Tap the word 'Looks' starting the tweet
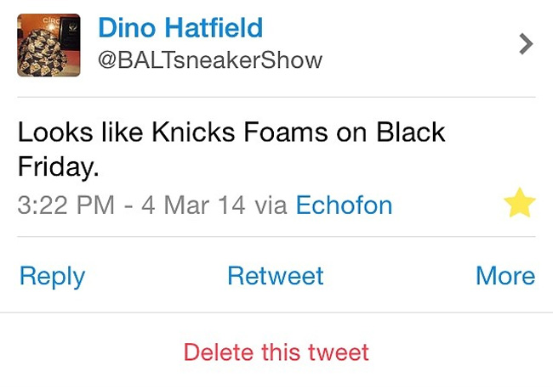Screen dimensions: 553x388 55,132
